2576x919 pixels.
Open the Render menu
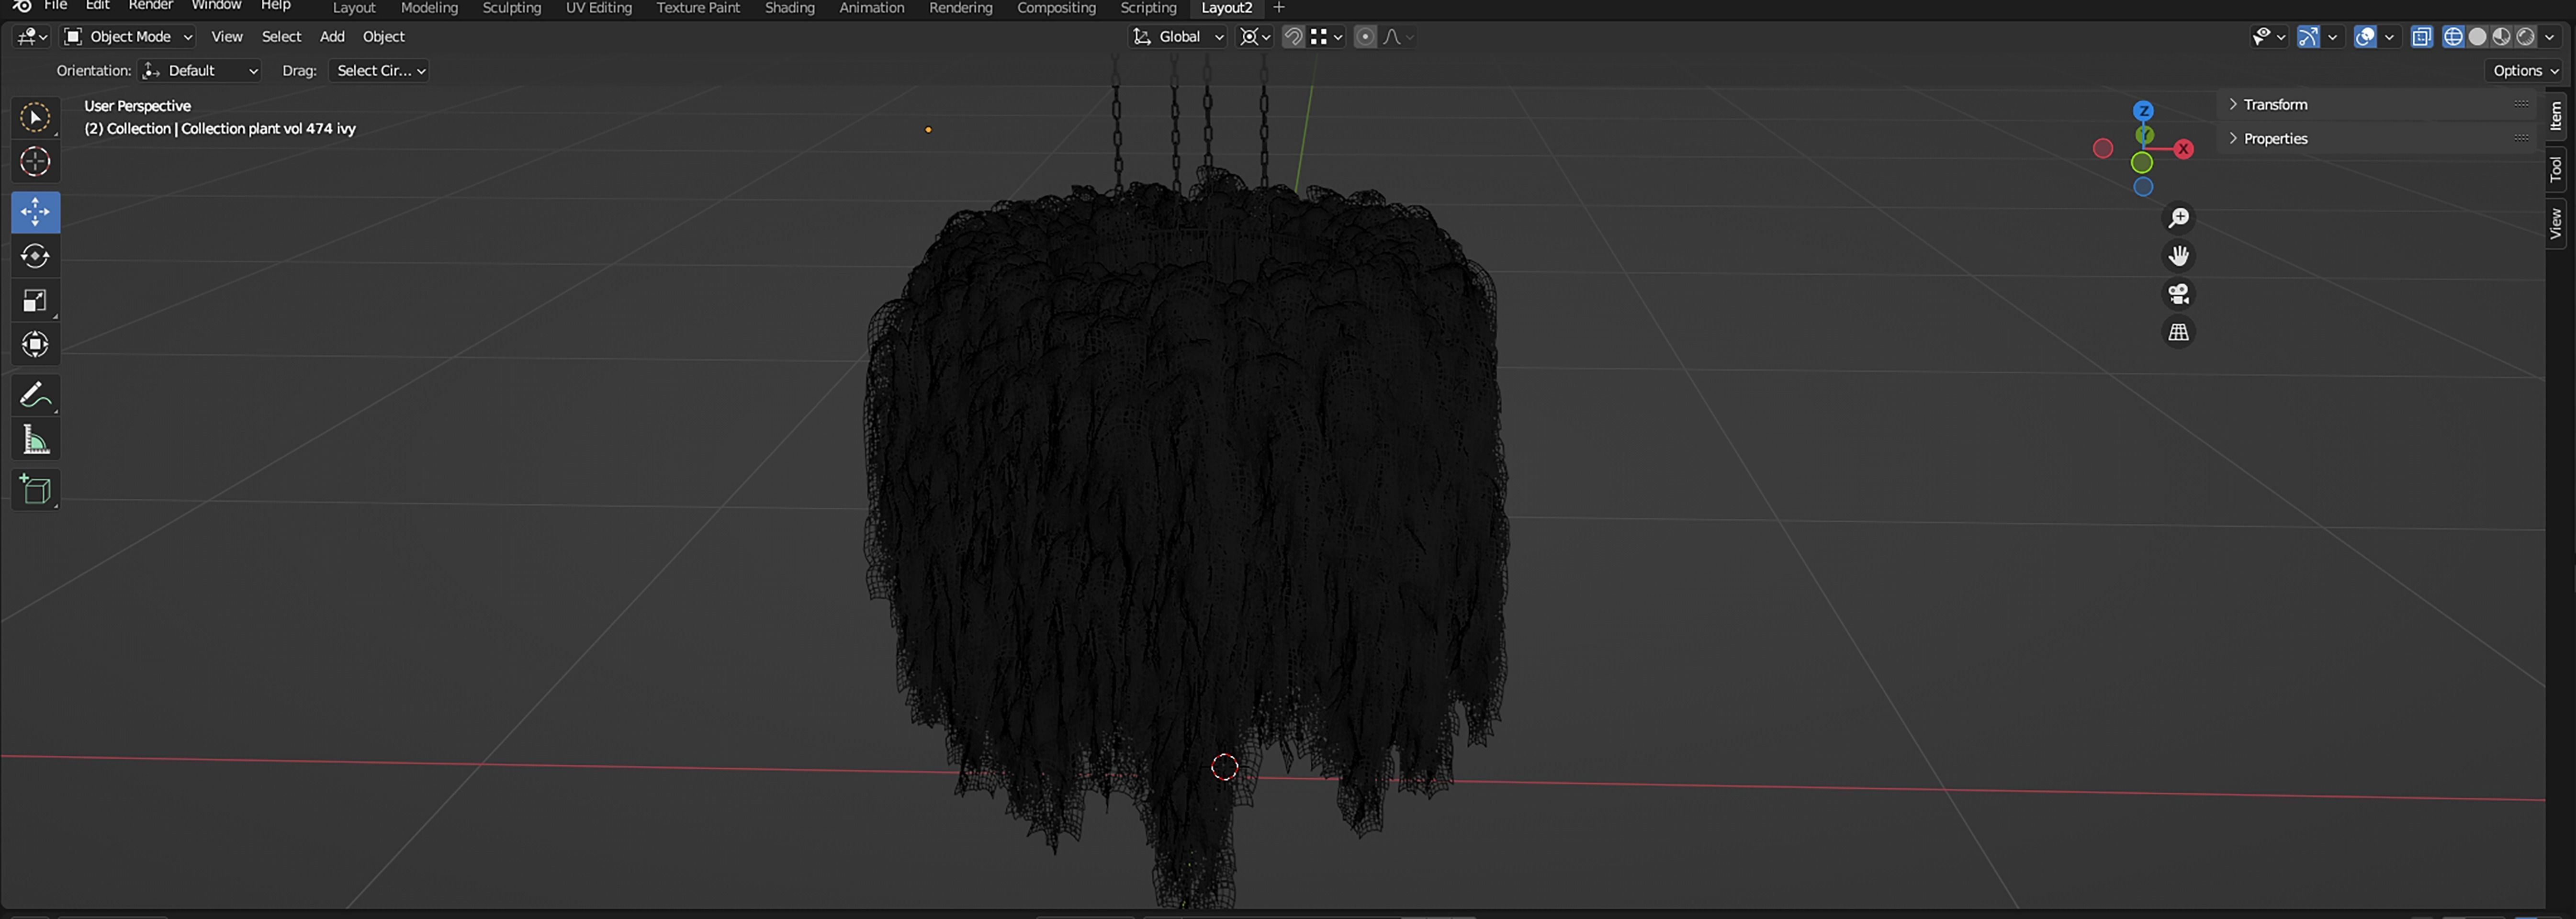click(151, 6)
